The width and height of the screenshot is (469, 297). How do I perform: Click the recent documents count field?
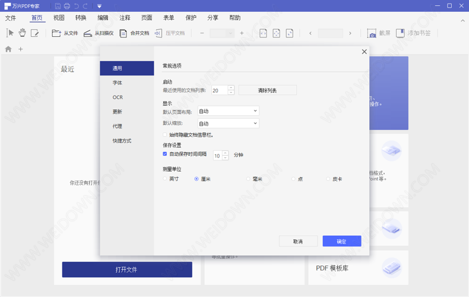point(219,90)
